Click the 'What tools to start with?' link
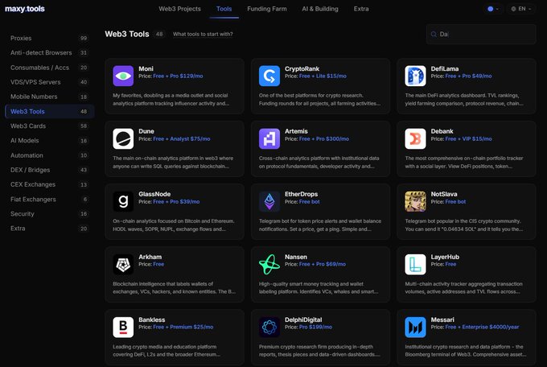This screenshot has height=367, width=547. [203, 35]
